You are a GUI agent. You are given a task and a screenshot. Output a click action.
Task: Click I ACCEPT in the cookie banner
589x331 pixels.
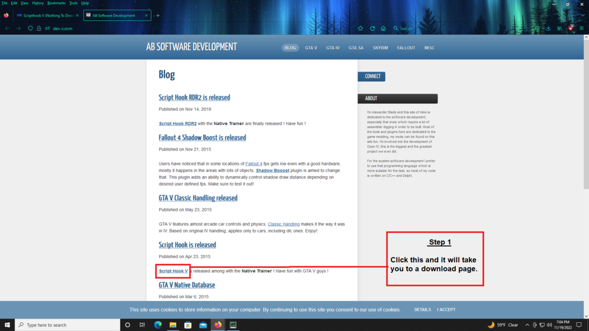click(446, 310)
